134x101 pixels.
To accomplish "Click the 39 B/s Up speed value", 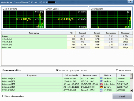I will [x=125, y=47].
